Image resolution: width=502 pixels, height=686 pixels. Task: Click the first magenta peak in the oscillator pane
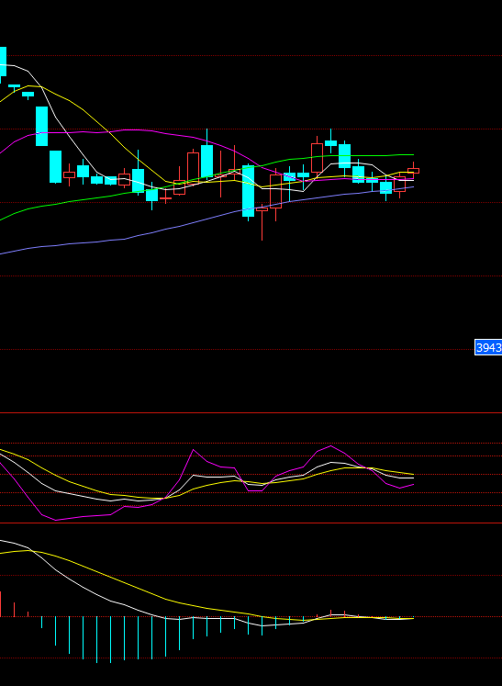(194, 450)
